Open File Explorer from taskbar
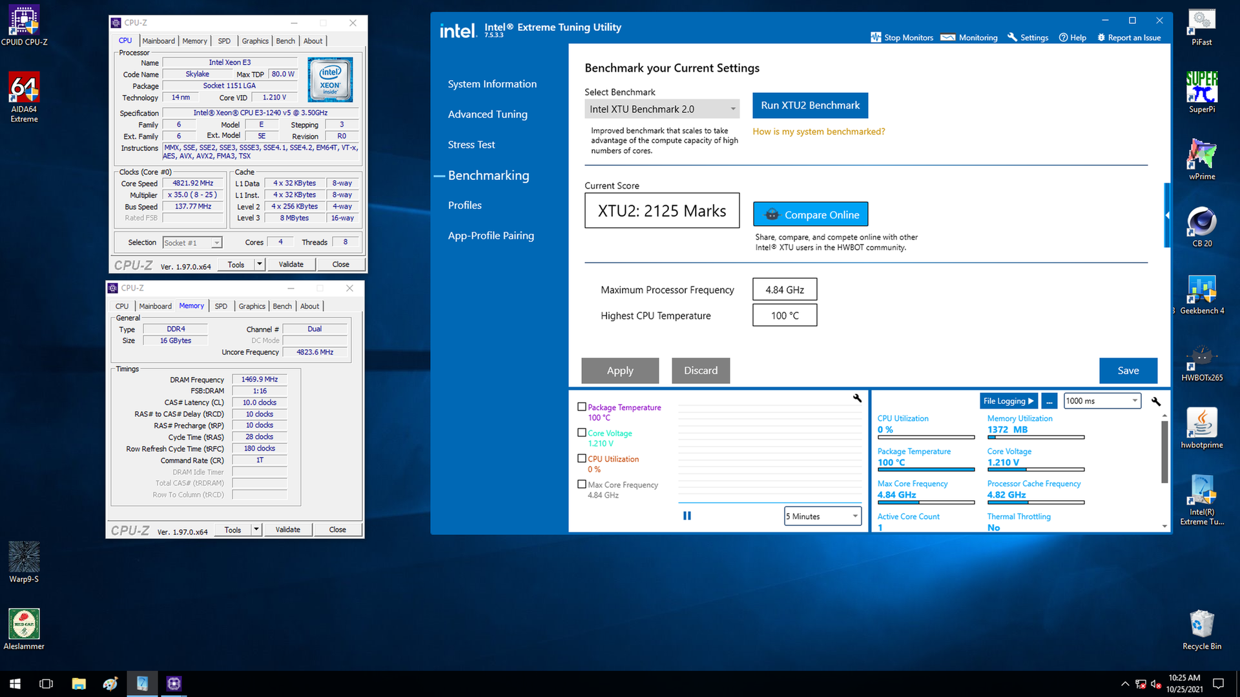 point(78,683)
